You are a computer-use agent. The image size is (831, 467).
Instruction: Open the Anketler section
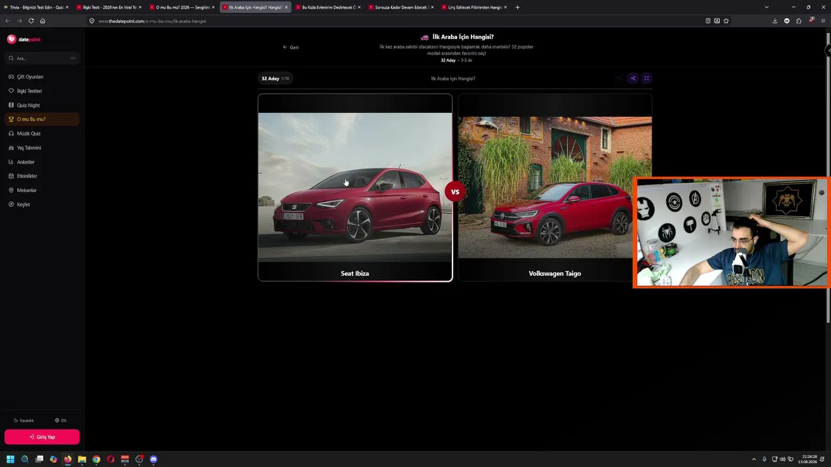point(42,162)
